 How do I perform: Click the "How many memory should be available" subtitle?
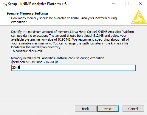(x=64, y=20)
